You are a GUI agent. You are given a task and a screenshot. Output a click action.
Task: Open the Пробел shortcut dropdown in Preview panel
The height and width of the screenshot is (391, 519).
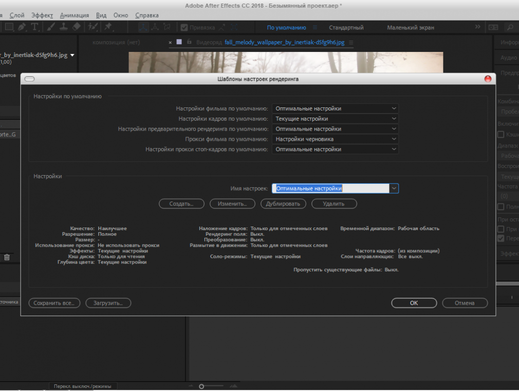tap(509, 111)
